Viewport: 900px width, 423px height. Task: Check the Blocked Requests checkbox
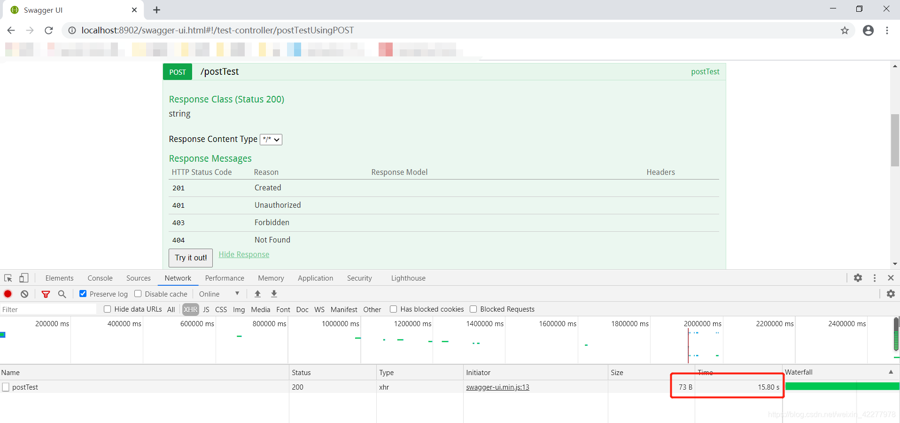point(473,309)
